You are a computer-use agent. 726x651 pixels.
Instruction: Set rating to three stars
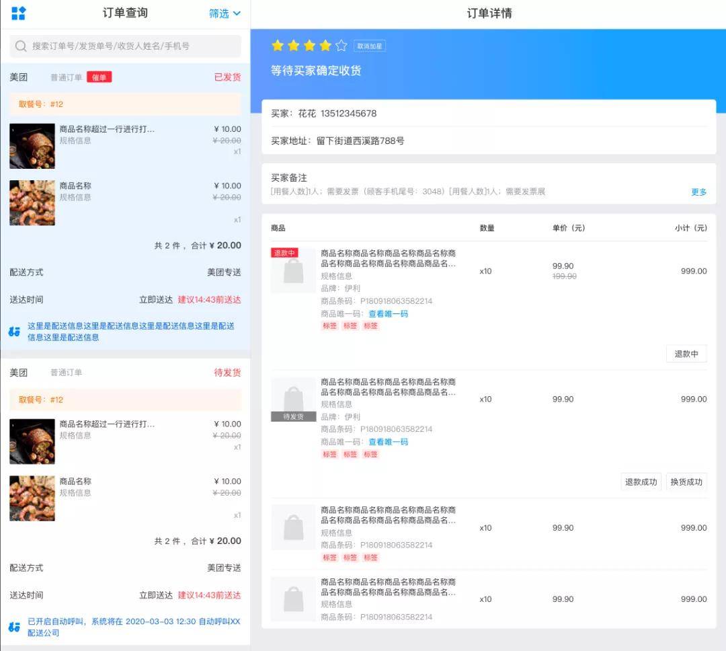pyautogui.click(x=309, y=46)
